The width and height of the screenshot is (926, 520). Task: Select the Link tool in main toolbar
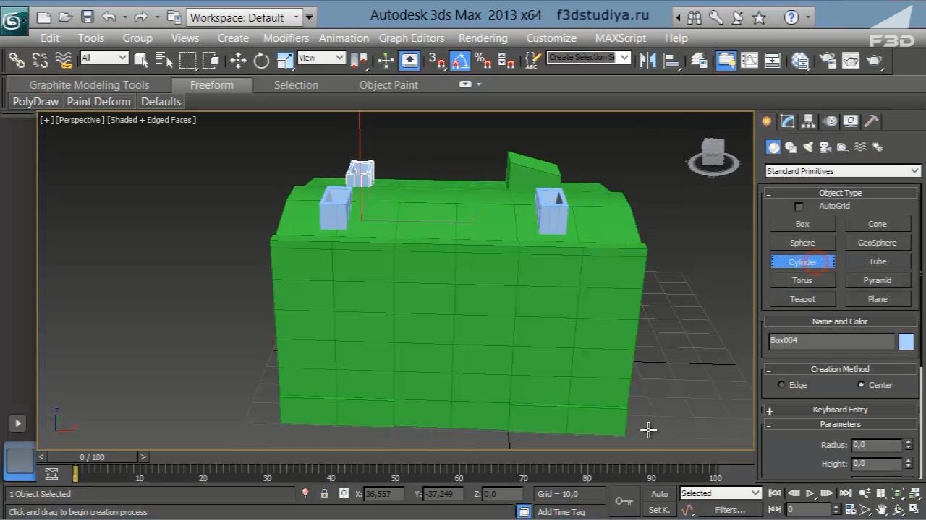(17, 61)
